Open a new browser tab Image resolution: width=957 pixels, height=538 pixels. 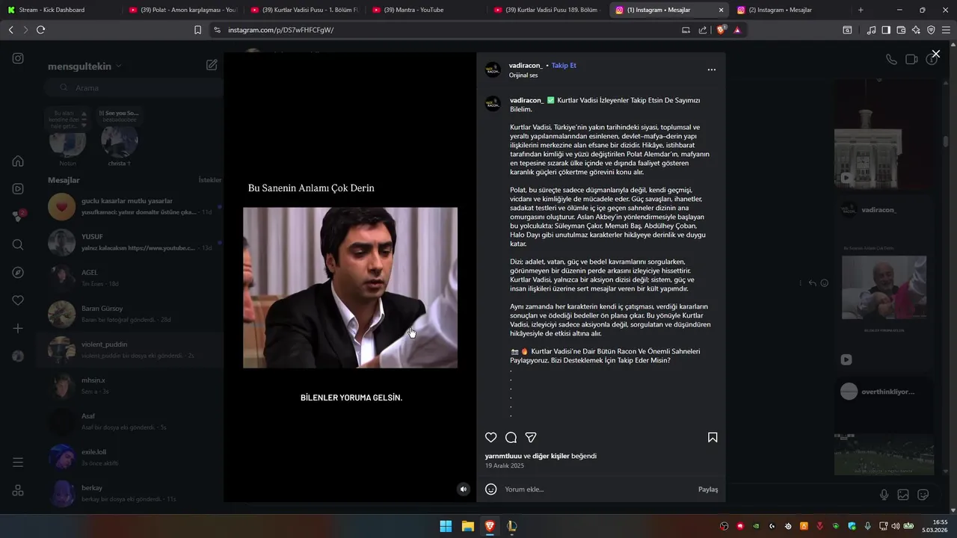[861, 10]
